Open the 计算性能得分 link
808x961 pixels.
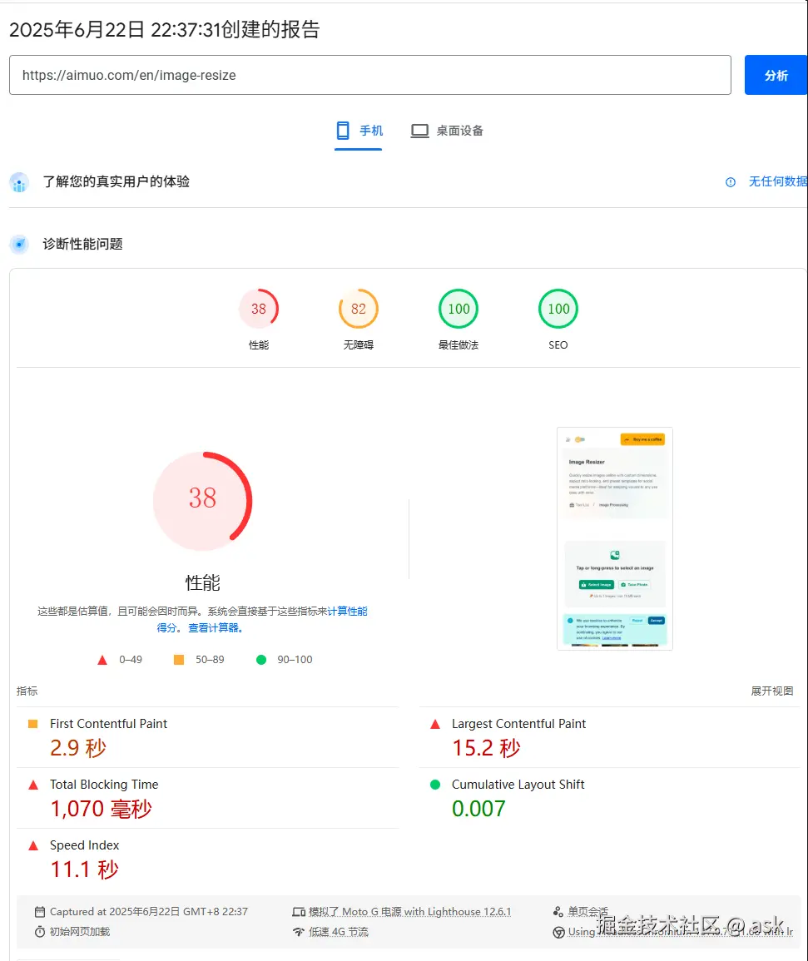[x=347, y=611]
